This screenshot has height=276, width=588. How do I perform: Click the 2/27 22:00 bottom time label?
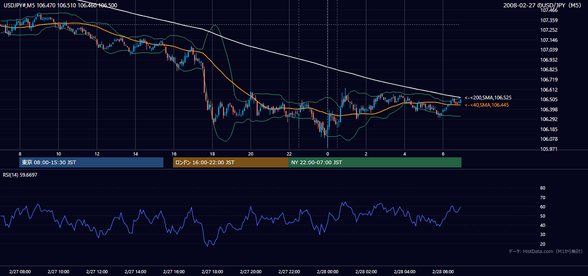pos(289,271)
